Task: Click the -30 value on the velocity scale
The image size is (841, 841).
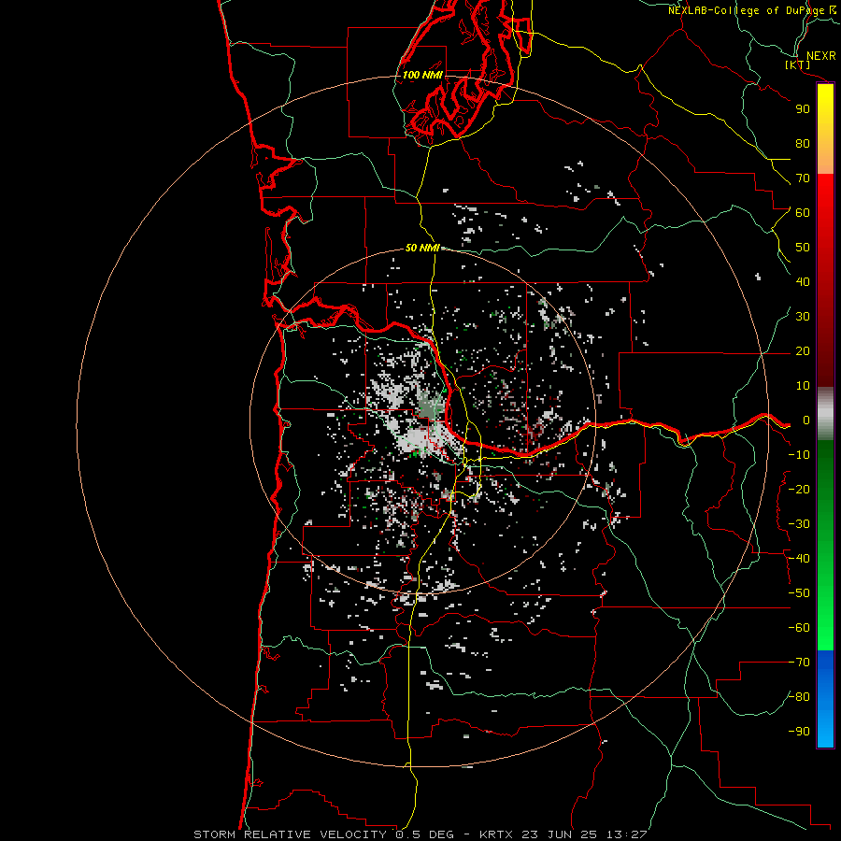Action: pos(799,524)
